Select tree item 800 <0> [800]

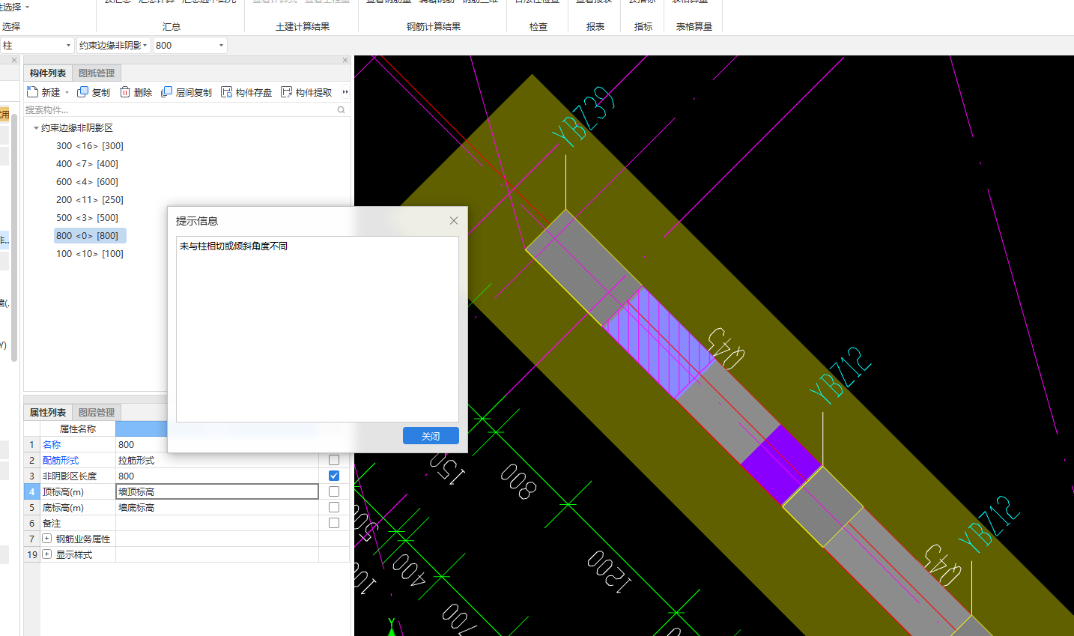[x=90, y=236]
